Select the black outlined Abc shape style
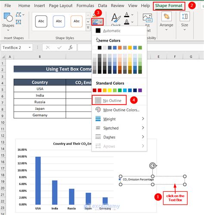The height and width of the screenshot is (215, 204). tap(41, 21)
